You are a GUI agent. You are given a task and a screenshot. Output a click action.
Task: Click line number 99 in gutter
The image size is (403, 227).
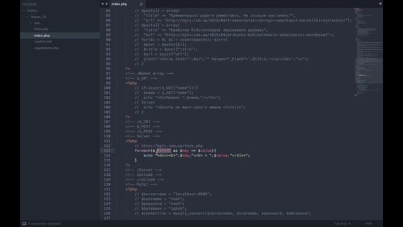pyautogui.click(x=108, y=83)
